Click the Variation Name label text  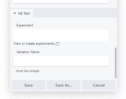coord(28,52)
